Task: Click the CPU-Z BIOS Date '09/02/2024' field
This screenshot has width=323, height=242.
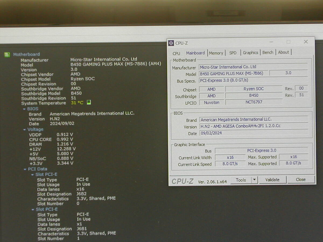Action: (254, 133)
